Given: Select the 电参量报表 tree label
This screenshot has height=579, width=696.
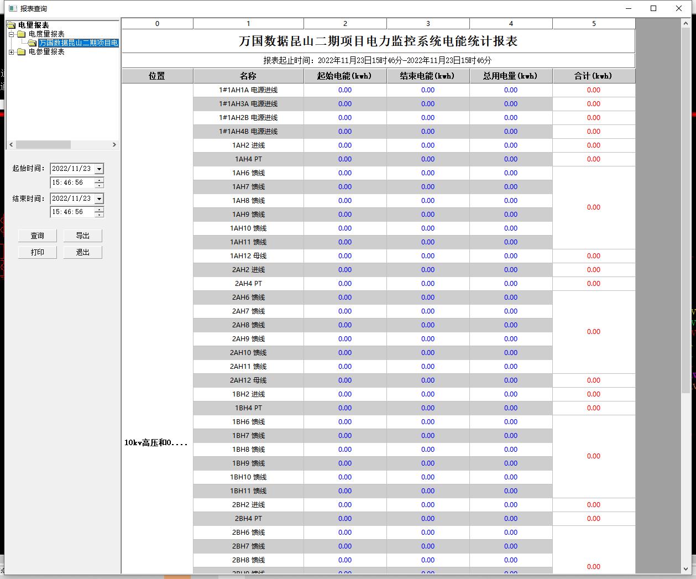Looking at the screenshot, I should pyautogui.click(x=46, y=51).
